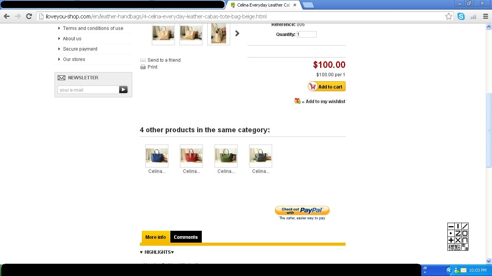Bookmark this page with the star icon
This screenshot has height=276, width=492.
[449, 16]
